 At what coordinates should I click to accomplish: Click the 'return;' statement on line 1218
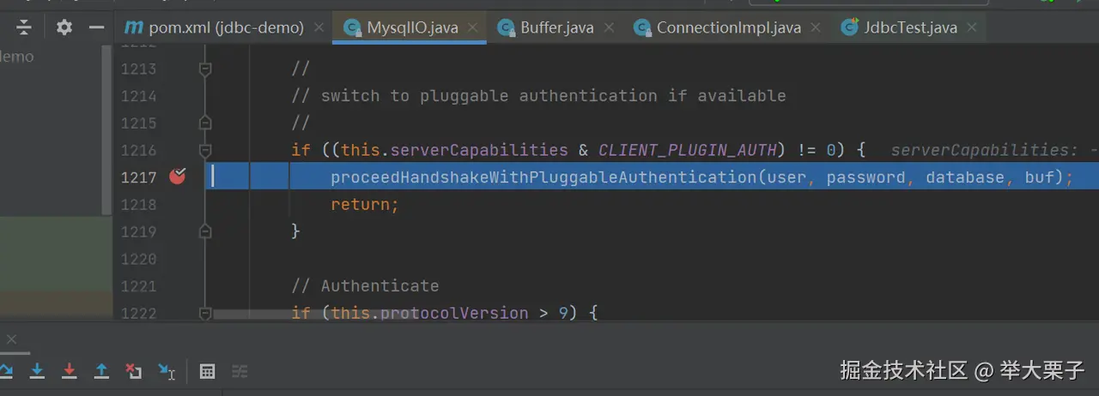tap(365, 205)
